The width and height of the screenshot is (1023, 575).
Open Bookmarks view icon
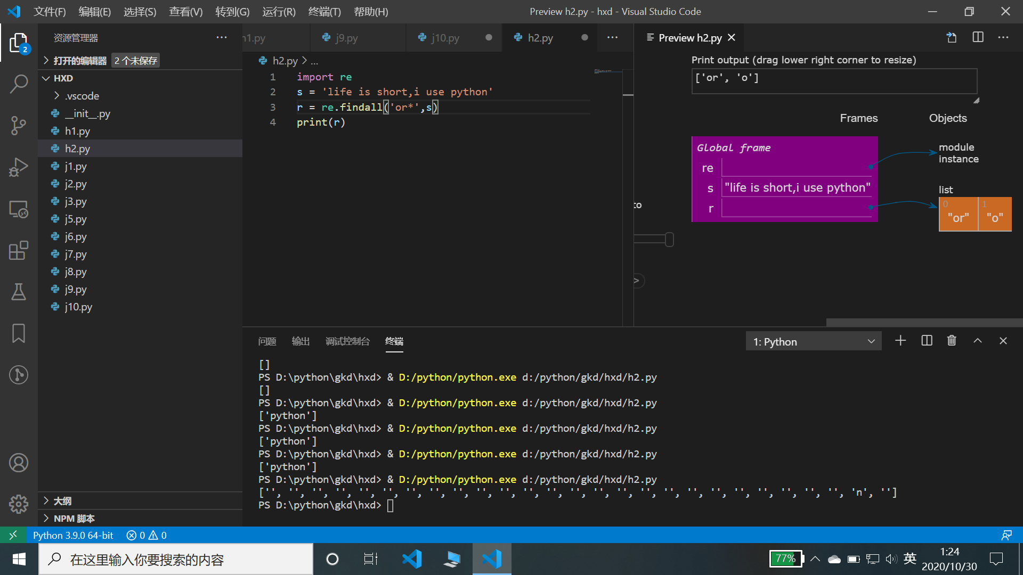[19, 333]
